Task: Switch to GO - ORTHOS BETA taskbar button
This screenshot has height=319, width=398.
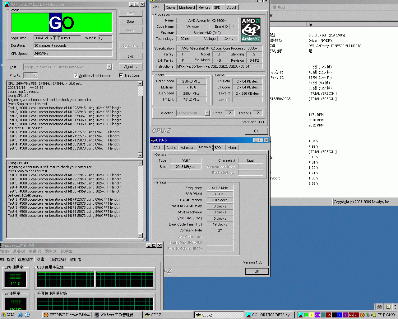Action: click(270, 315)
